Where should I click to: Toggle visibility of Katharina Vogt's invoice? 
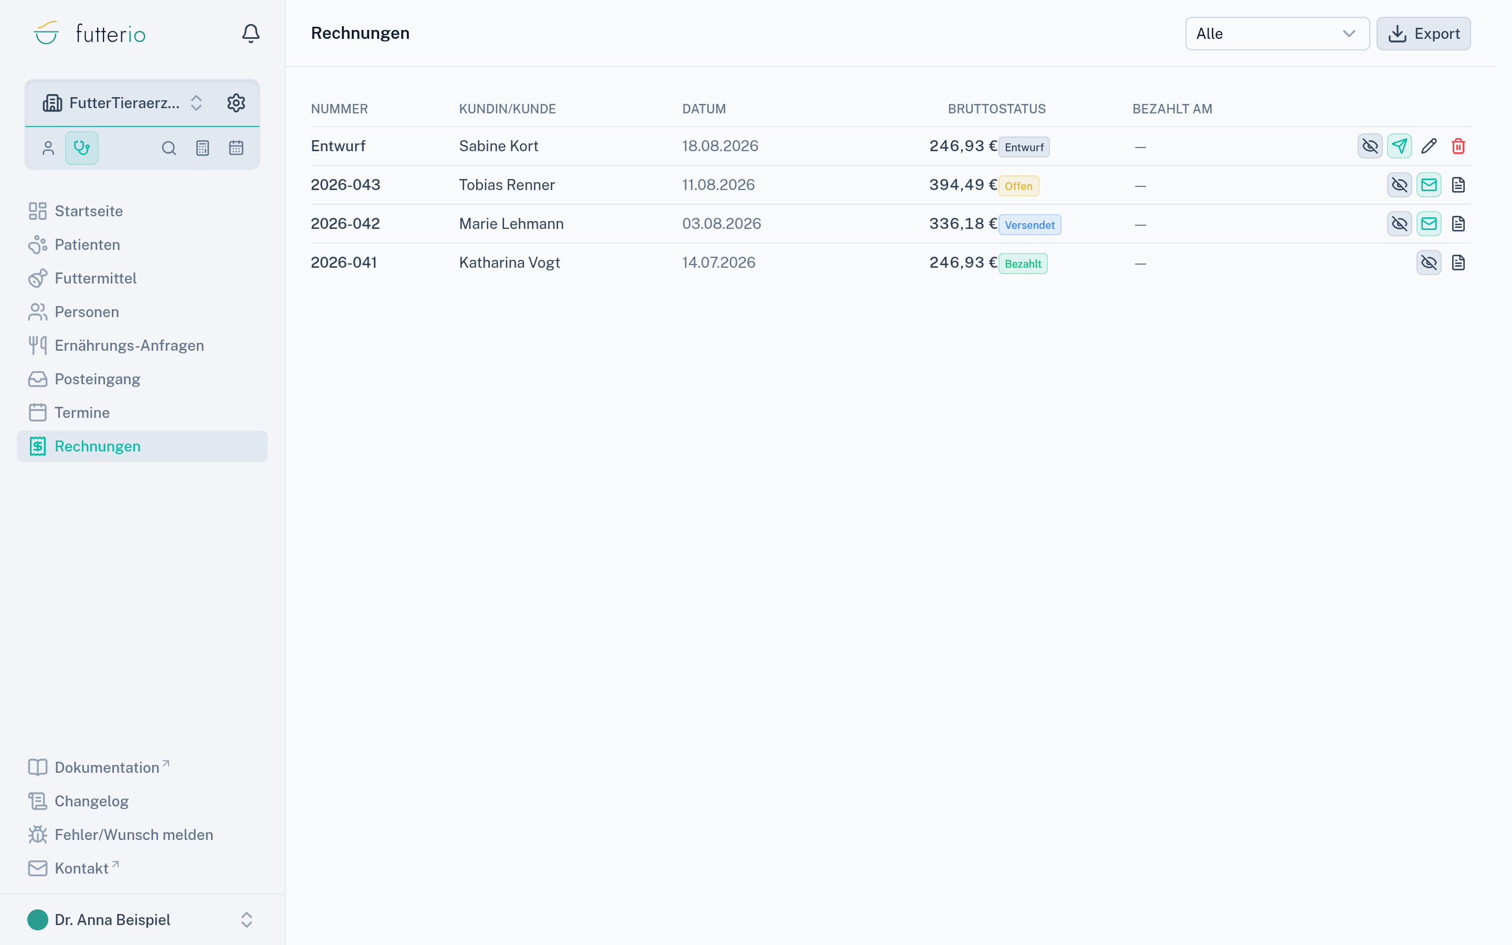coord(1429,262)
